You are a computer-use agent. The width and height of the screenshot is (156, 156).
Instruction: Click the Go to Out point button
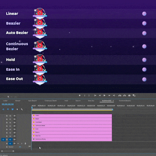tap(114, 95)
